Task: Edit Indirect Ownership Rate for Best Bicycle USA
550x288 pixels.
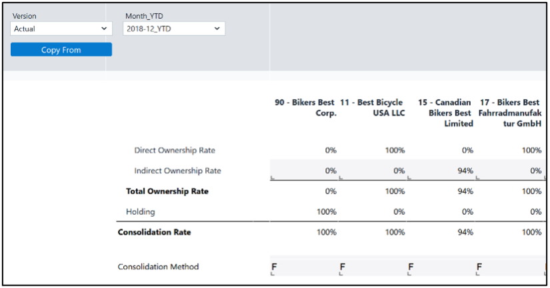Action: click(x=372, y=170)
